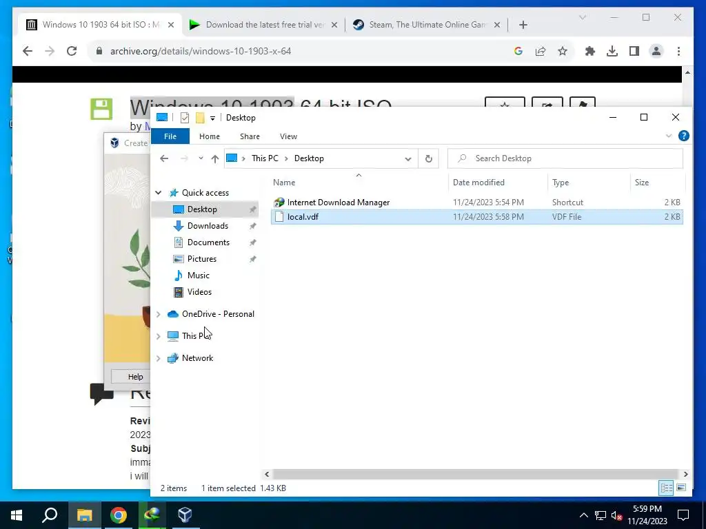
Task: Open Chrome downloads icon
Action: [612, 51]
